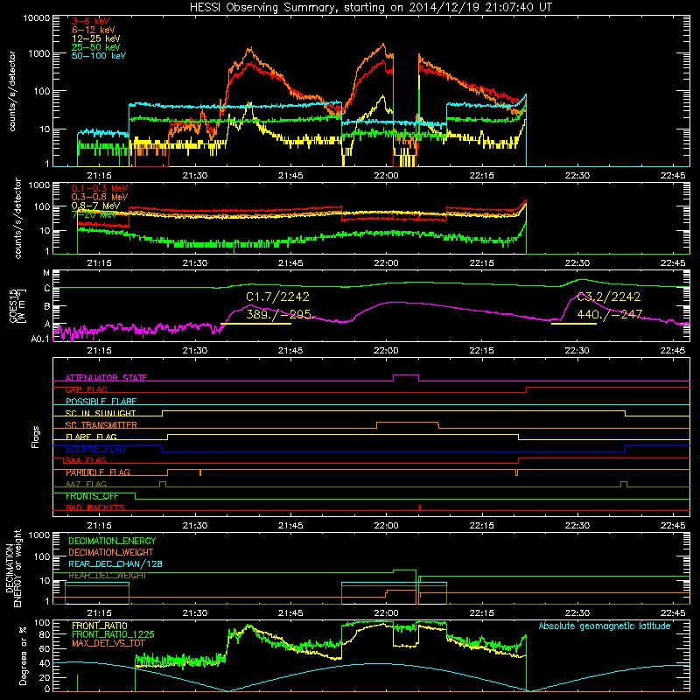The width and height of the screenshot is (700, 700).
Task: Click 'Absolute geomagnetic latitude' label
Action: [x=605, y=626]
